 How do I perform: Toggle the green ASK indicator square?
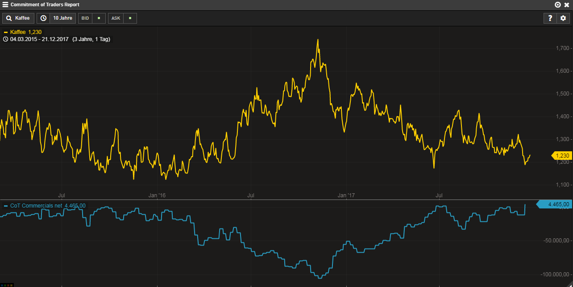(x=130, y=18)
